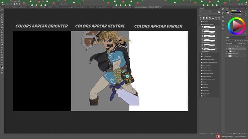The height and width of the screenshot is (139, 248).
Task: Open the Pass Through blend mode dropdown
Action: coord(232,43)
